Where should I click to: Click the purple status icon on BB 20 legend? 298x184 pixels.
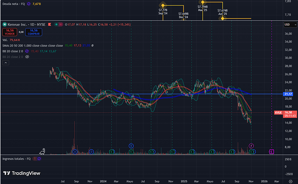[27, 51]
